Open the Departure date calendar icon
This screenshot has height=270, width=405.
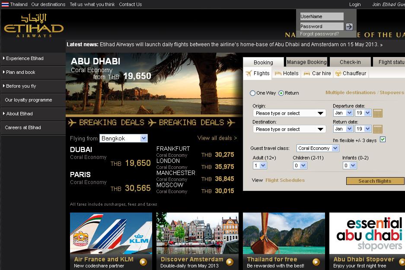pos(378,113)
